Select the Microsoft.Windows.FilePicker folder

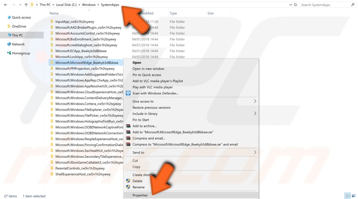89,116
